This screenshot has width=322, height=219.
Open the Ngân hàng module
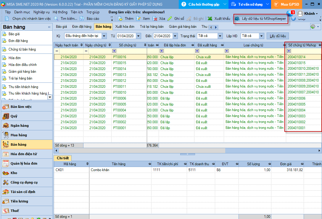pyautogui.click(x=20, y=126)
